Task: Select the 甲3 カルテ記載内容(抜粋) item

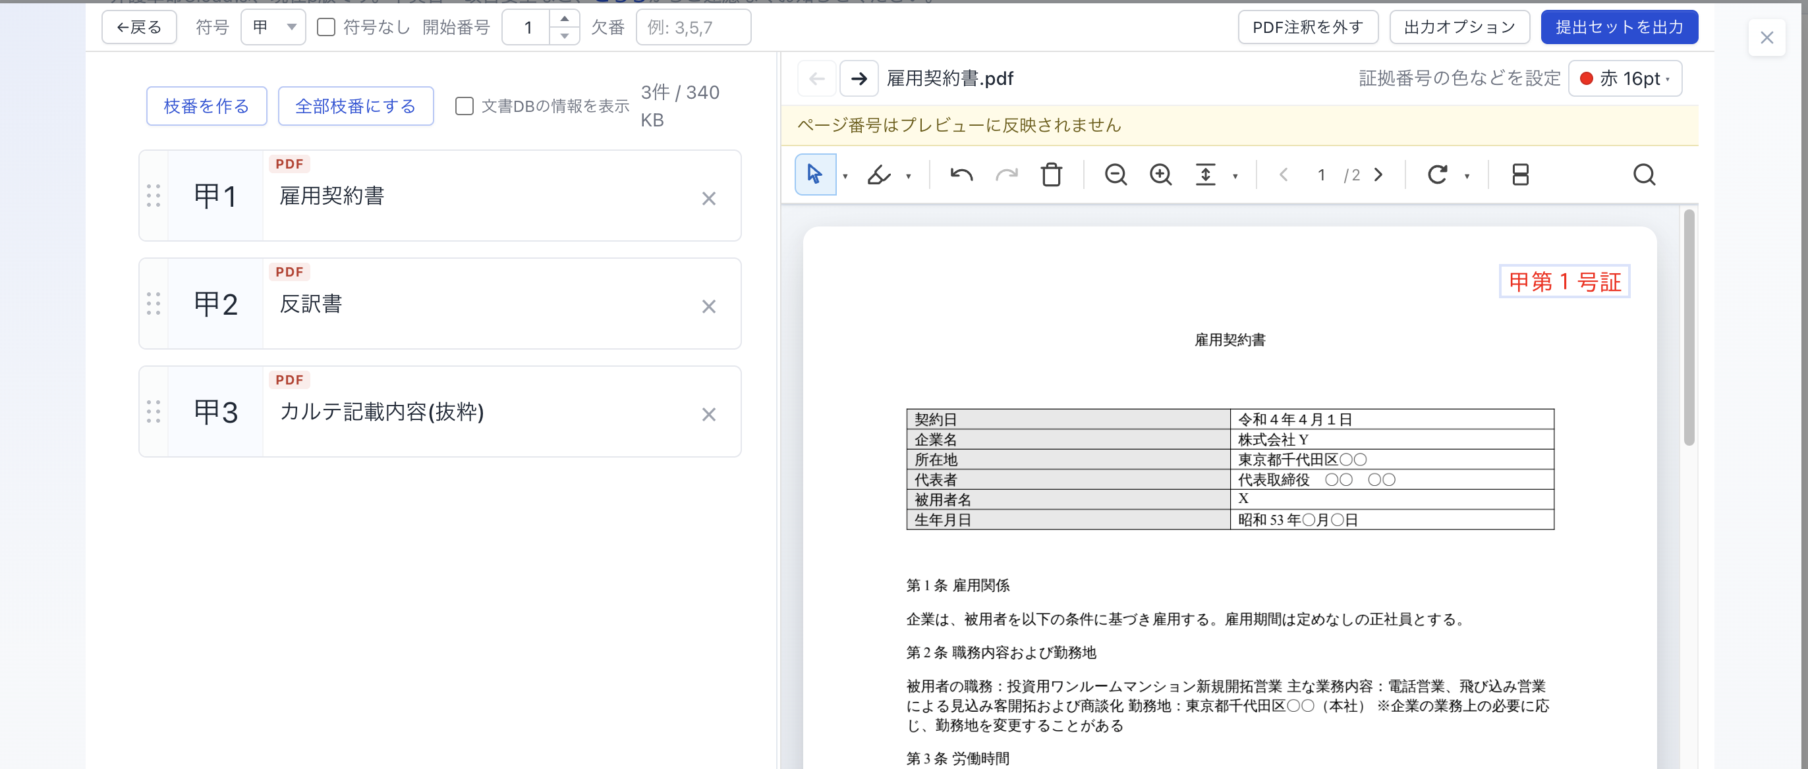Action: [x=439, y=412]
